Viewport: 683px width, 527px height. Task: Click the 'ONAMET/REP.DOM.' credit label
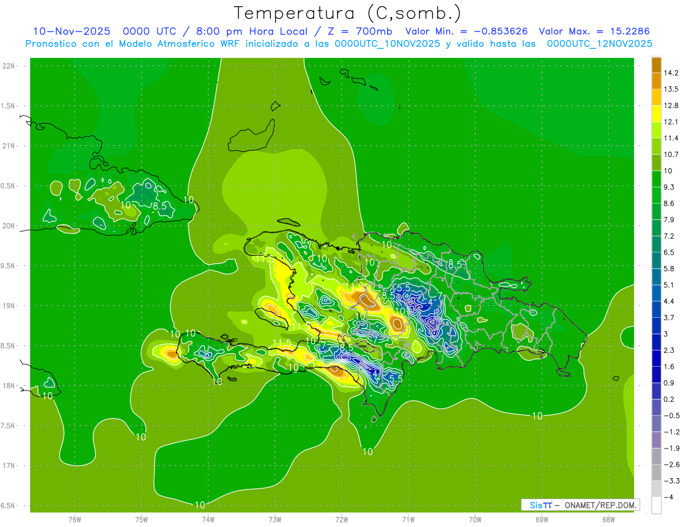(600, 505)
